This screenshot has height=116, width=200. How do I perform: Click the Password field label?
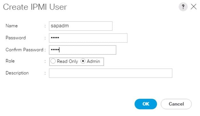pyautogui.click(x=16, y=38)
